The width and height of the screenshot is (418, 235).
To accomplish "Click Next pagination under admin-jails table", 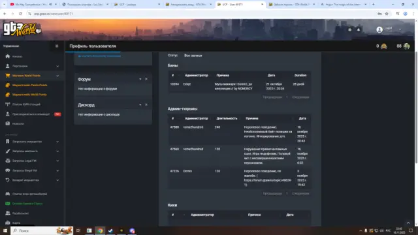I will pyautogui.click(x=300, y=194).
